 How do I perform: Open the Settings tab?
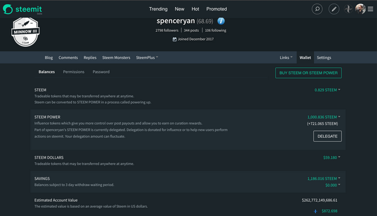[x=324, y=58]
